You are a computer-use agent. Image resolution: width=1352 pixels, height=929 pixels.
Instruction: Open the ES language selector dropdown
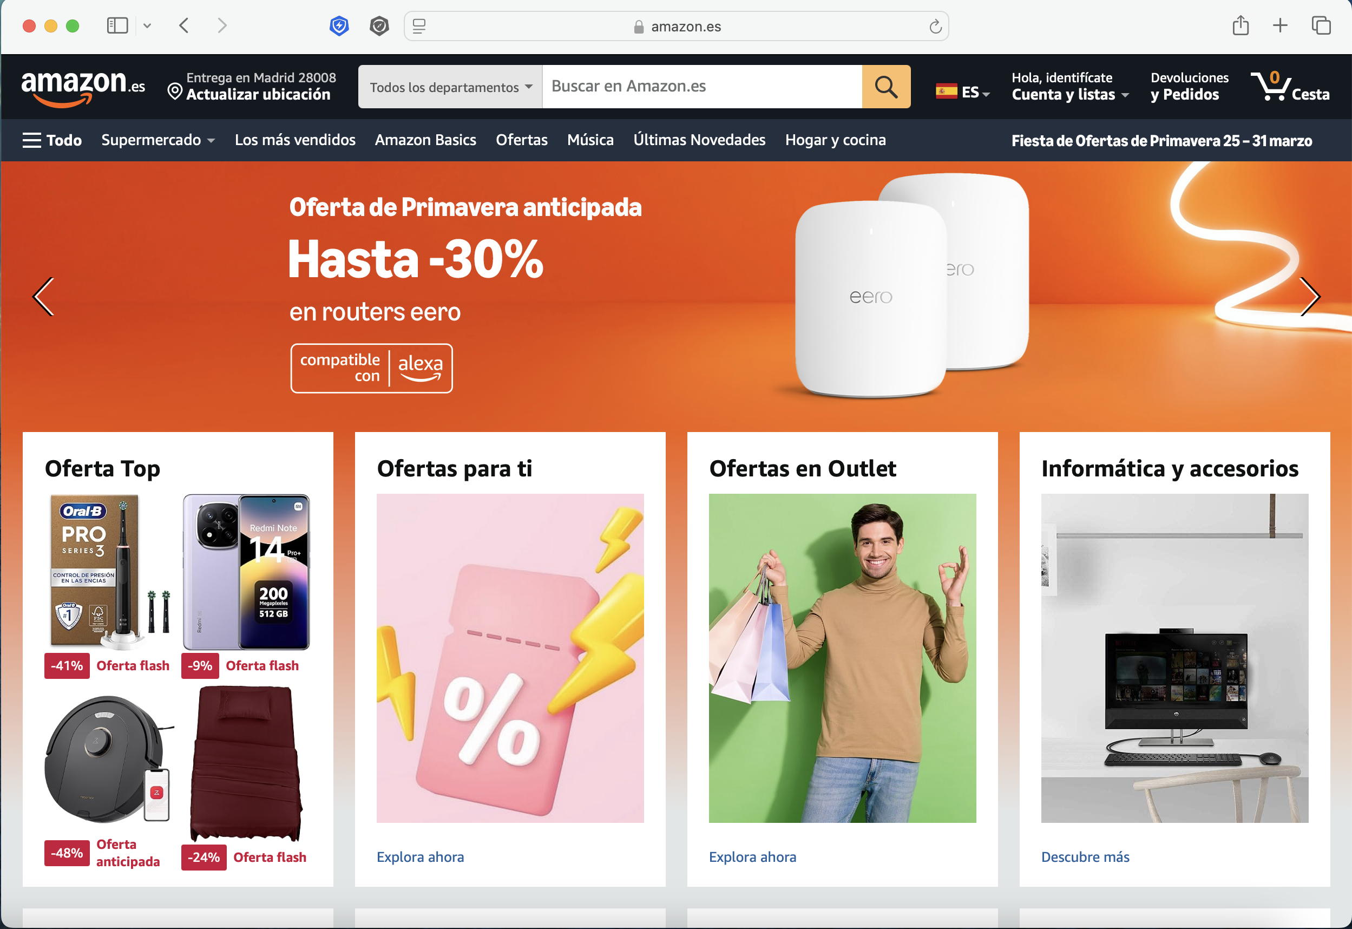click(x=962, y=92)
